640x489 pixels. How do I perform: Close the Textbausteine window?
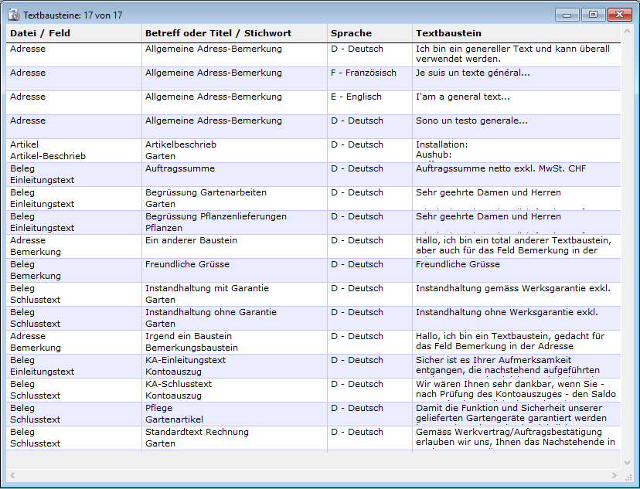click(618, 15)
